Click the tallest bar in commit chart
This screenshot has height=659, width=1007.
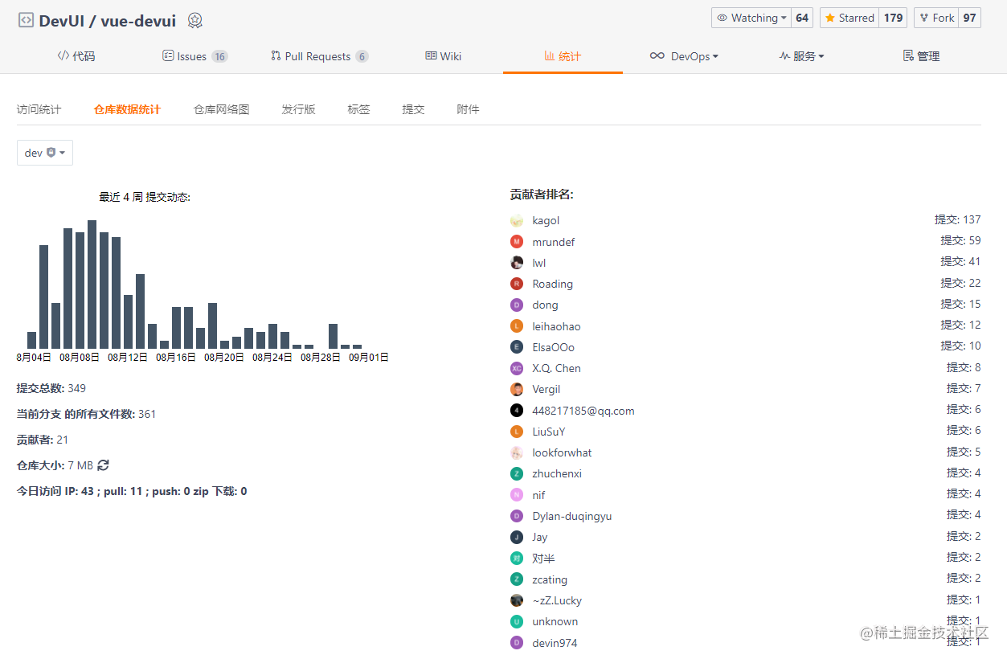[x=92, y=284]
